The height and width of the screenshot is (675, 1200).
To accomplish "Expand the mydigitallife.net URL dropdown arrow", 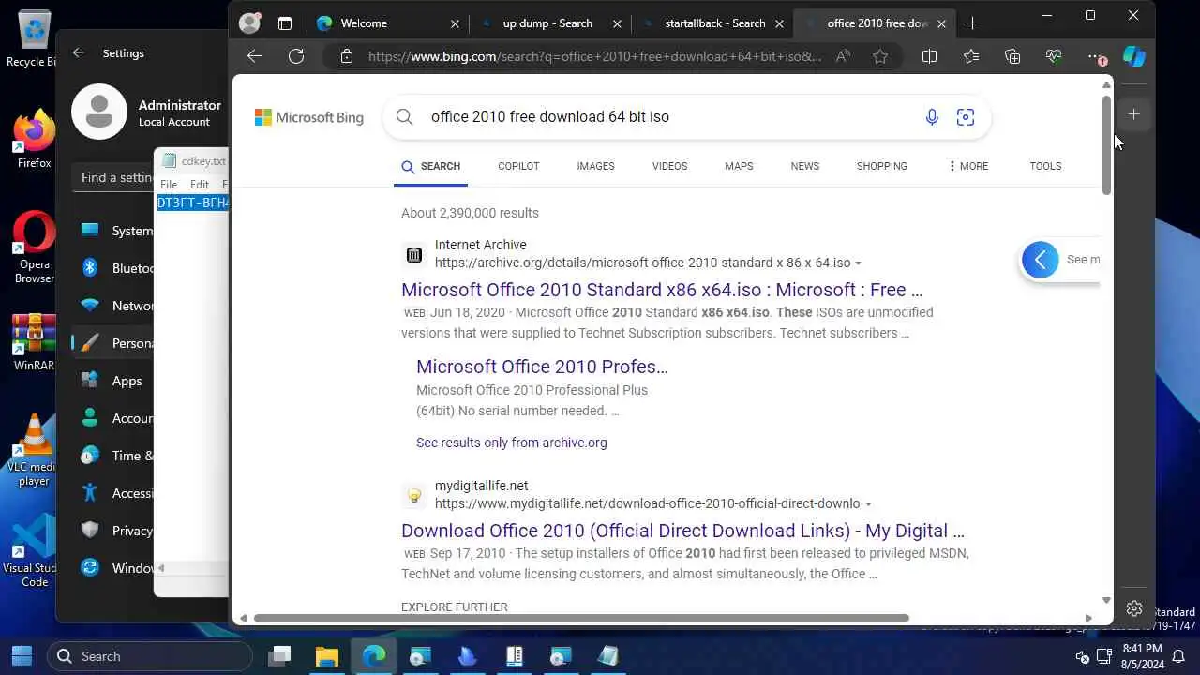I will 868,504.
